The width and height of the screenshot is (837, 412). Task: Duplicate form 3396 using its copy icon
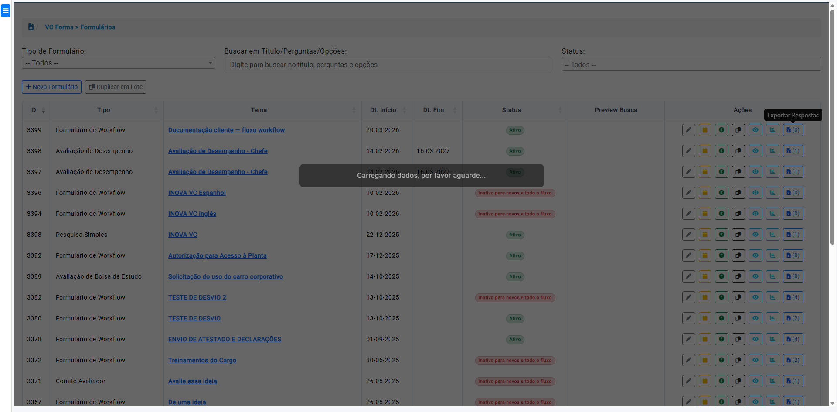(738, 193)
